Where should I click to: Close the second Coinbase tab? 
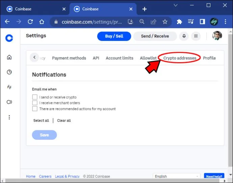pos(131,9)
